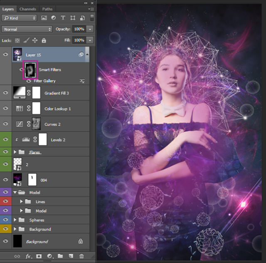Create a new group with the folder icon
The height and width of the screenshot is (263, 266).
[60, 256]
